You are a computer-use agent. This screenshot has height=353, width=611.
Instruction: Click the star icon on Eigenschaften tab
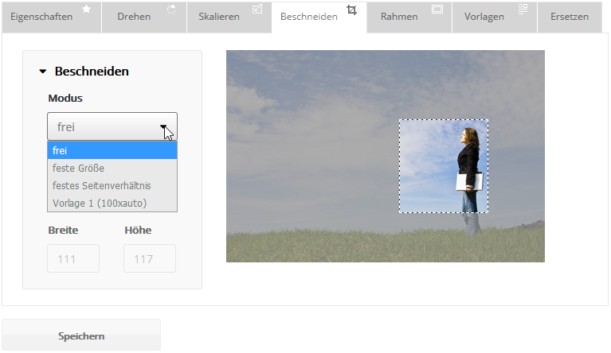pyautogui.click(x=86, y=9)
